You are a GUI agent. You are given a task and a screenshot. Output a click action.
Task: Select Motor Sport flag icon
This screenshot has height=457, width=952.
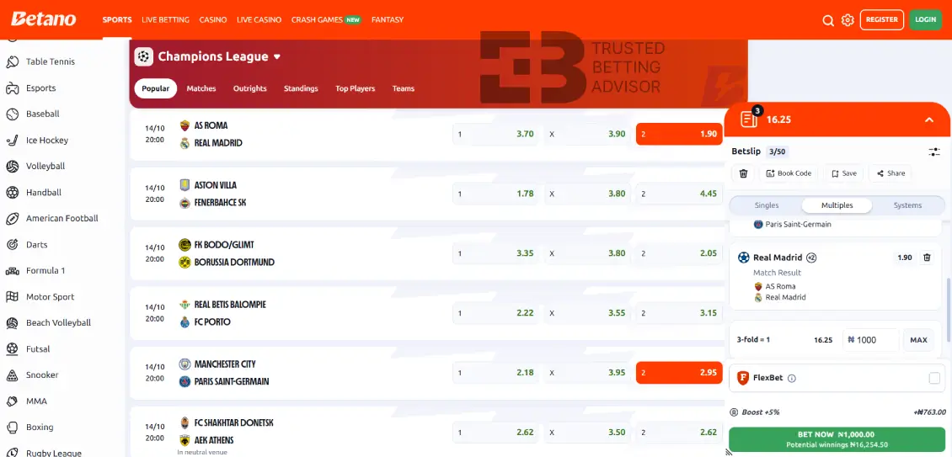[x=12, y=297]
